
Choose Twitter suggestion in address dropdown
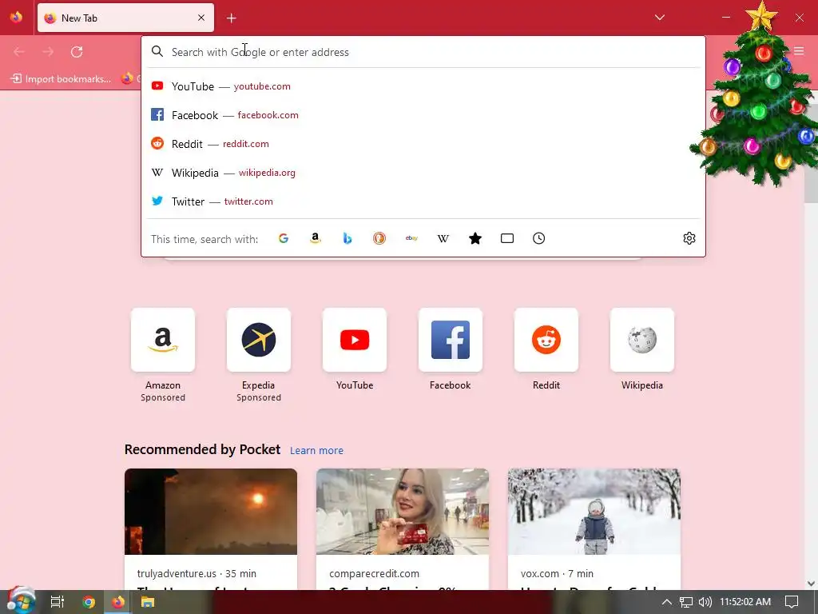(423, 201)
